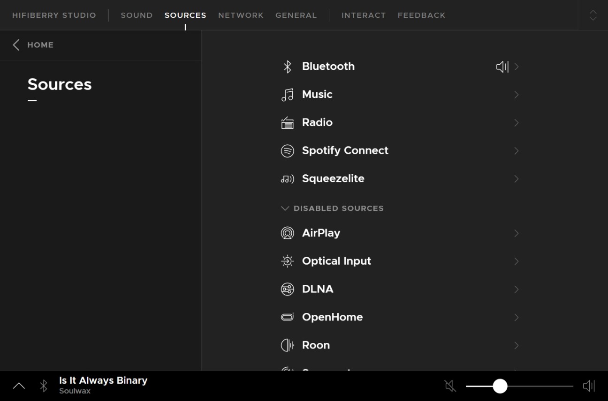Click the Optical Input icon

287,261
